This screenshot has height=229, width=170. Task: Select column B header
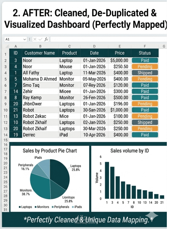(40, 46)
